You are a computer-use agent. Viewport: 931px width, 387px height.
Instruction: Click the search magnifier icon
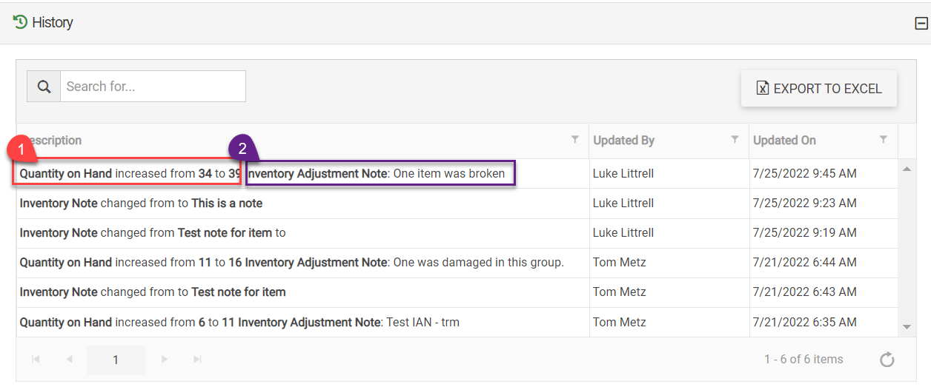(44, 87)
